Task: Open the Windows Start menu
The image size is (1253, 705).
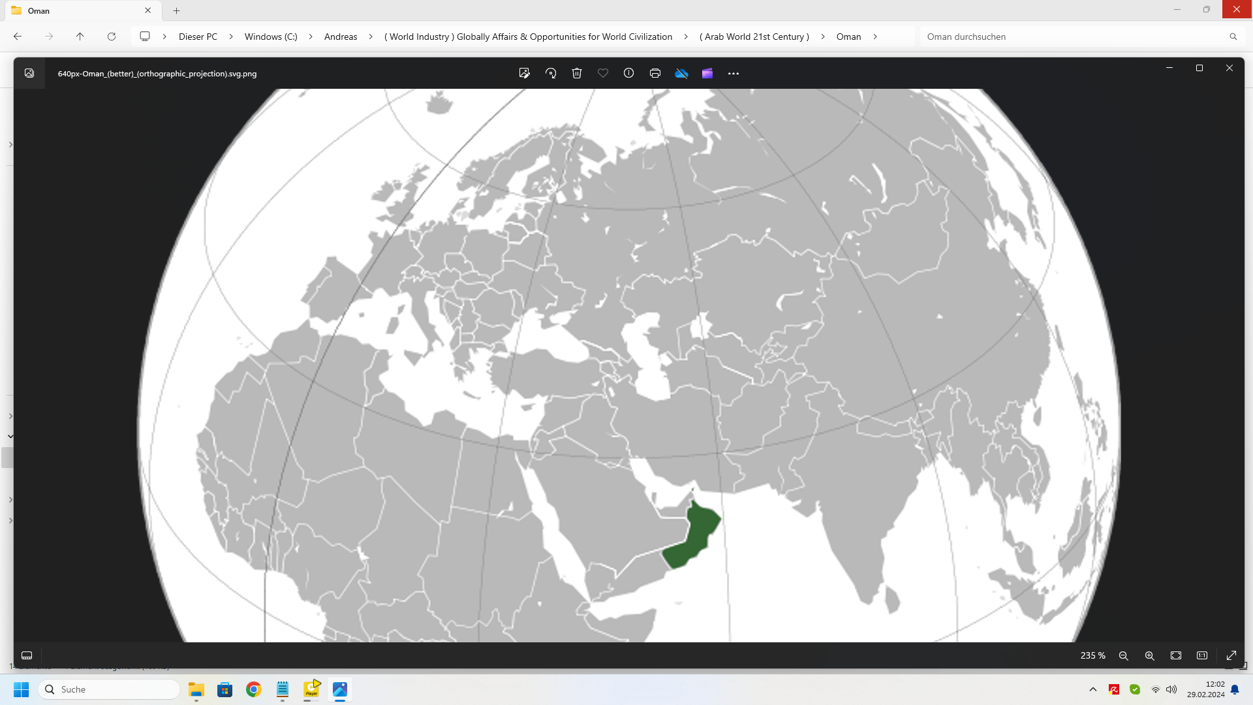Action: click(x=22, y=689)
